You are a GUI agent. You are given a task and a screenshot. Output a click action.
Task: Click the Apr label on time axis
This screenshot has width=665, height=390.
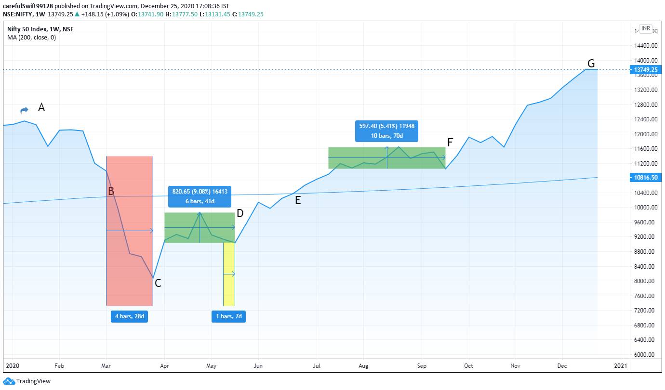[164, 366]
